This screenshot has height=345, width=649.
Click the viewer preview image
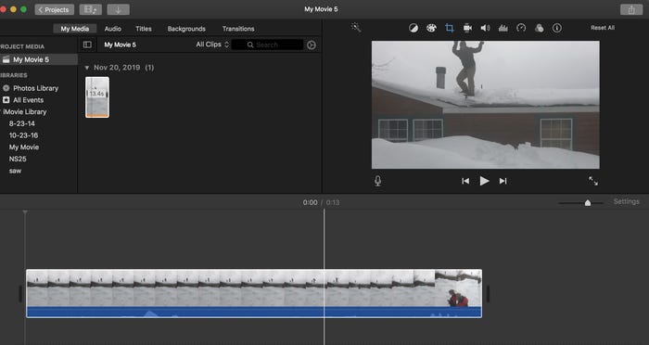click(x=485, y=105)
